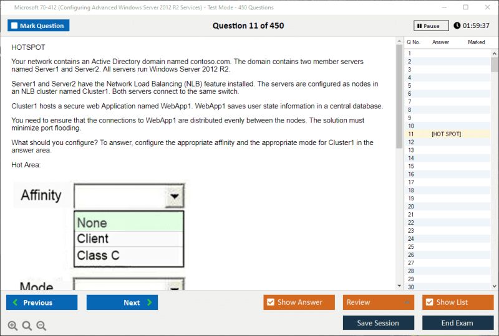Click the Q No. column header

[x=414, y=42]
